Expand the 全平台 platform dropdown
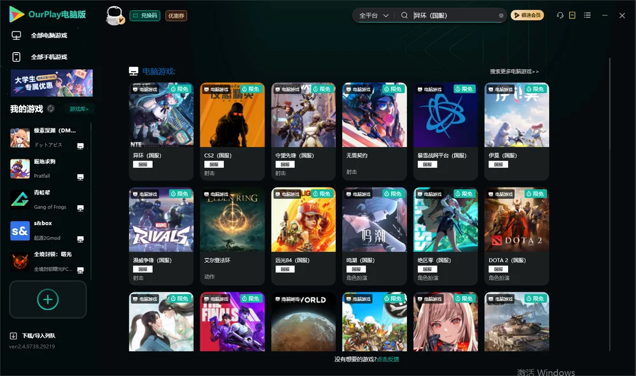Screen dimensions: 636x376 pyautogui.click(x=373, y=15)
